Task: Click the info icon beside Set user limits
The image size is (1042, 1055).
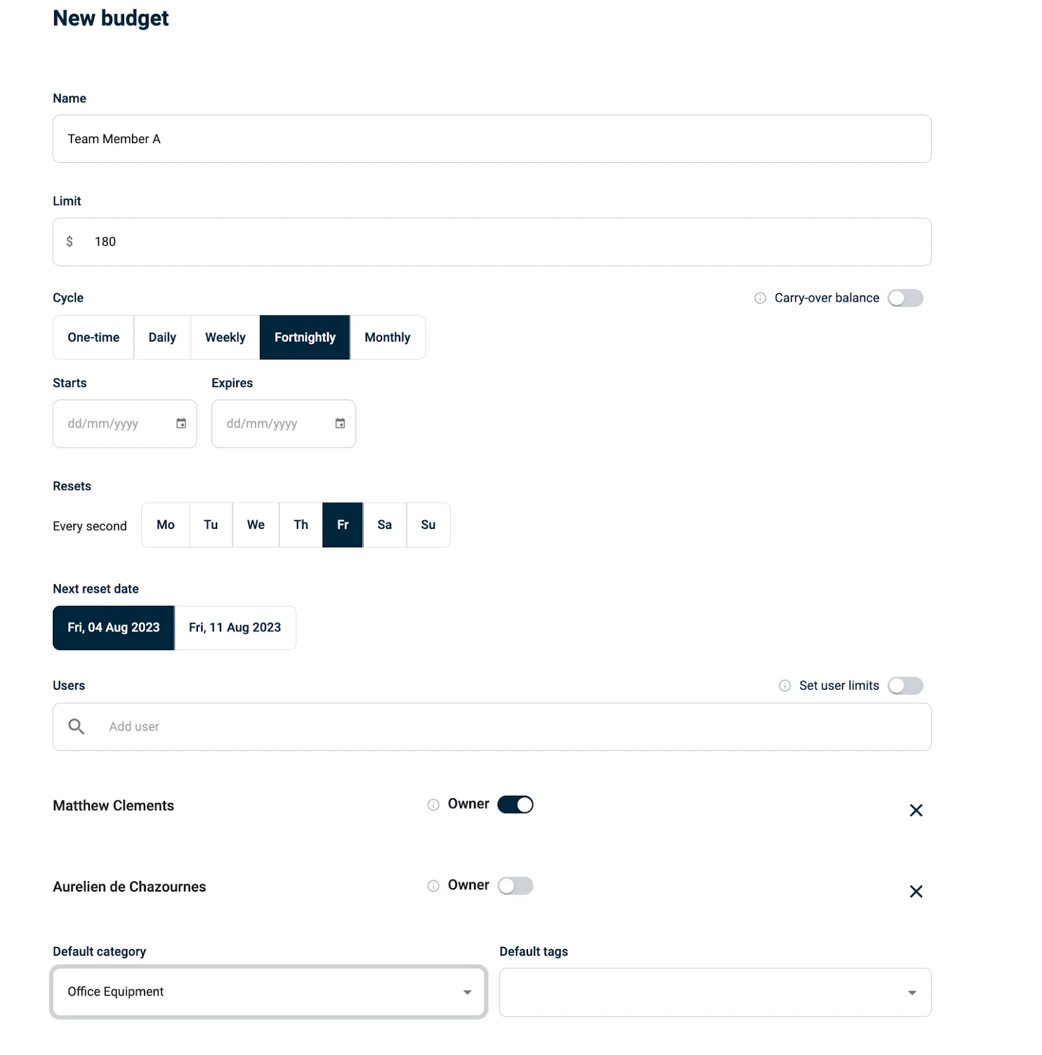Action: [x=783, y=686]
